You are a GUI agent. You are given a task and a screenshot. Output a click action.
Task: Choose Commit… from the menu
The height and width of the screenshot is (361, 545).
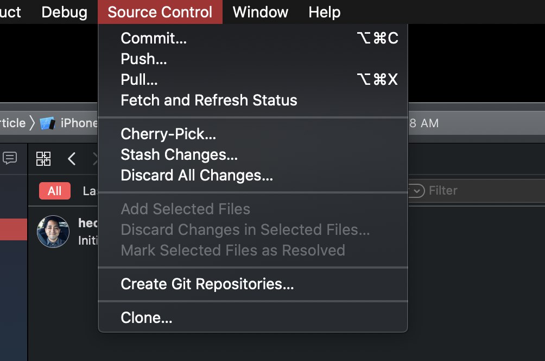pos(154,38)
